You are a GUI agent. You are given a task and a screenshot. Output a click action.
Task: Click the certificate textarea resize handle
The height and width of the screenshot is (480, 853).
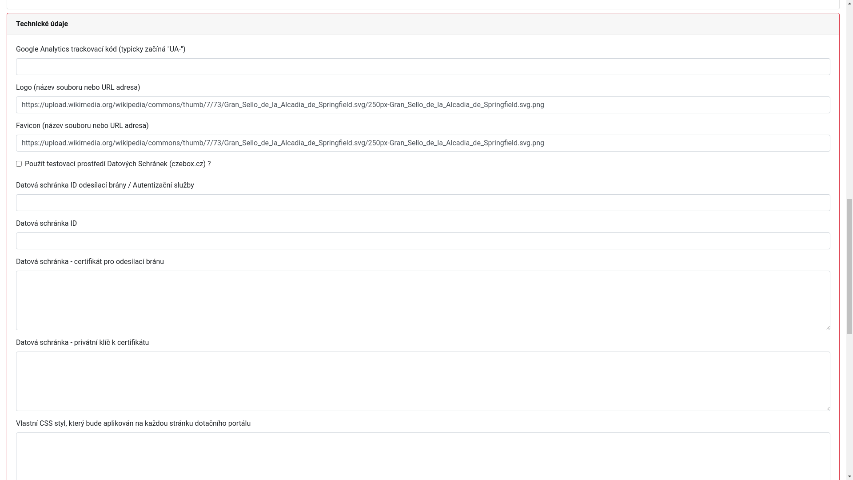[827, 327]
